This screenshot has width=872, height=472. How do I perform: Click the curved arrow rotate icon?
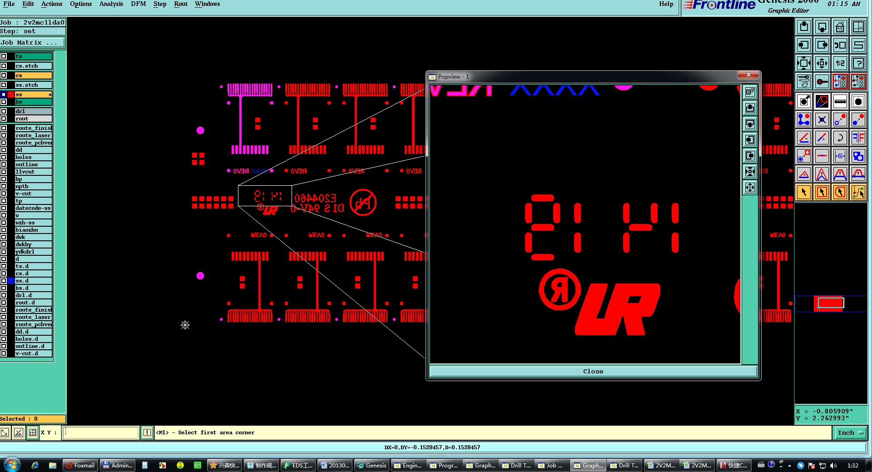click(840, 138)
